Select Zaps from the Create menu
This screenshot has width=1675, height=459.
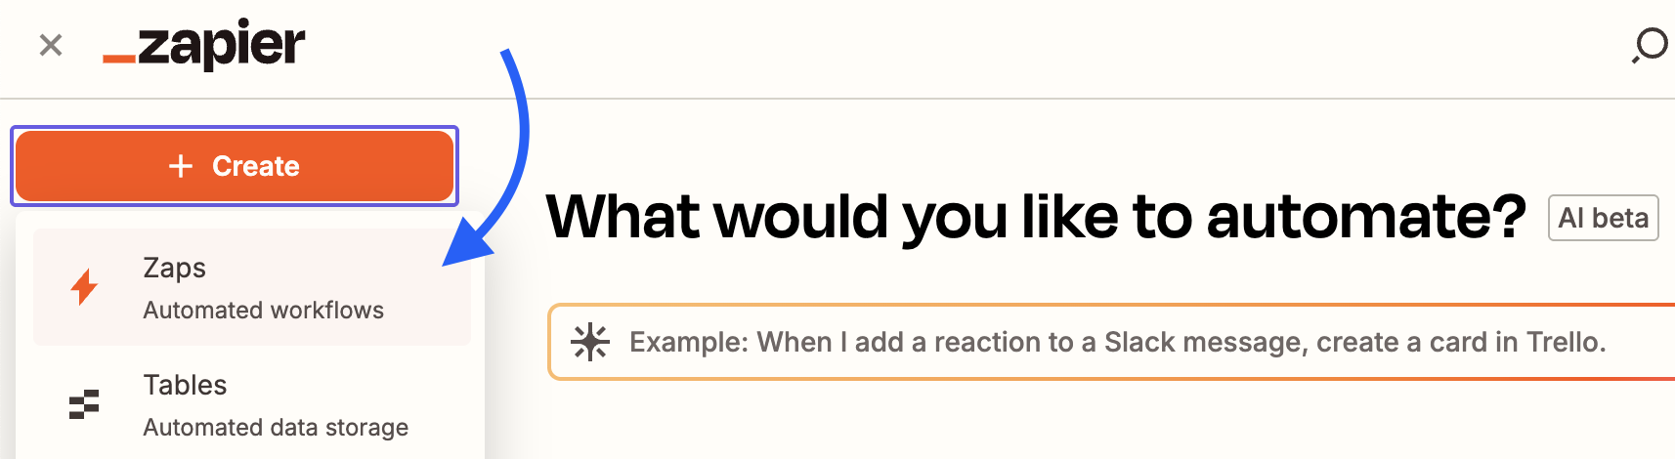[252, 287]
